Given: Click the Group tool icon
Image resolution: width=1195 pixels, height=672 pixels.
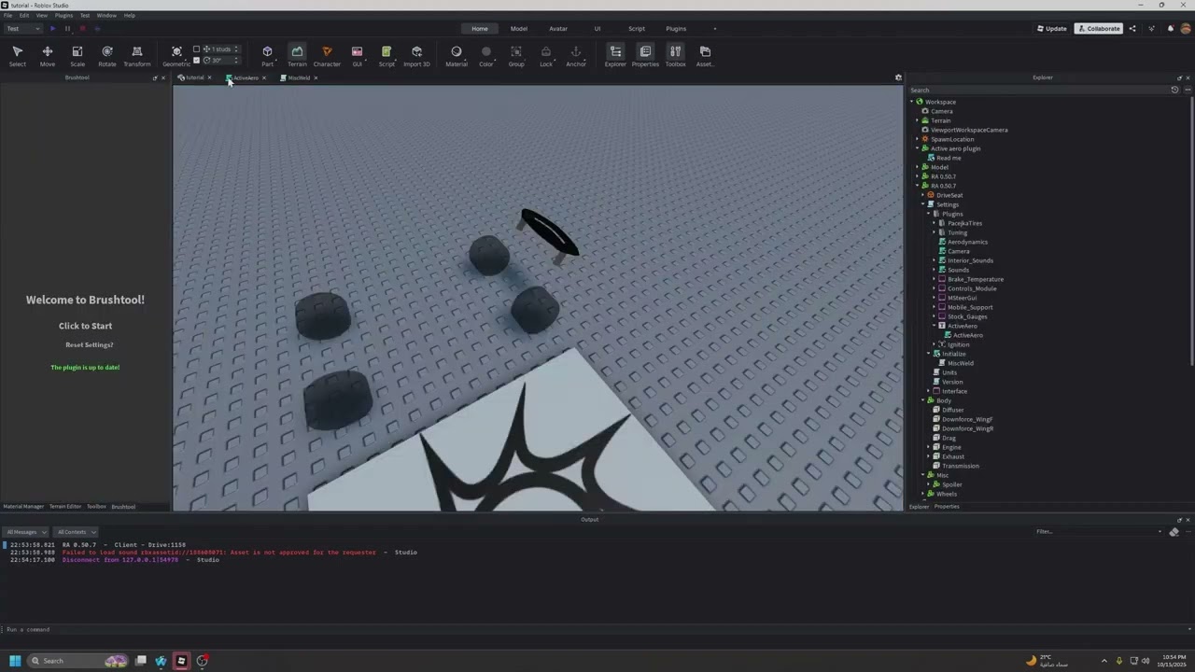Looking at the screenshot, I should coord(516,56).
